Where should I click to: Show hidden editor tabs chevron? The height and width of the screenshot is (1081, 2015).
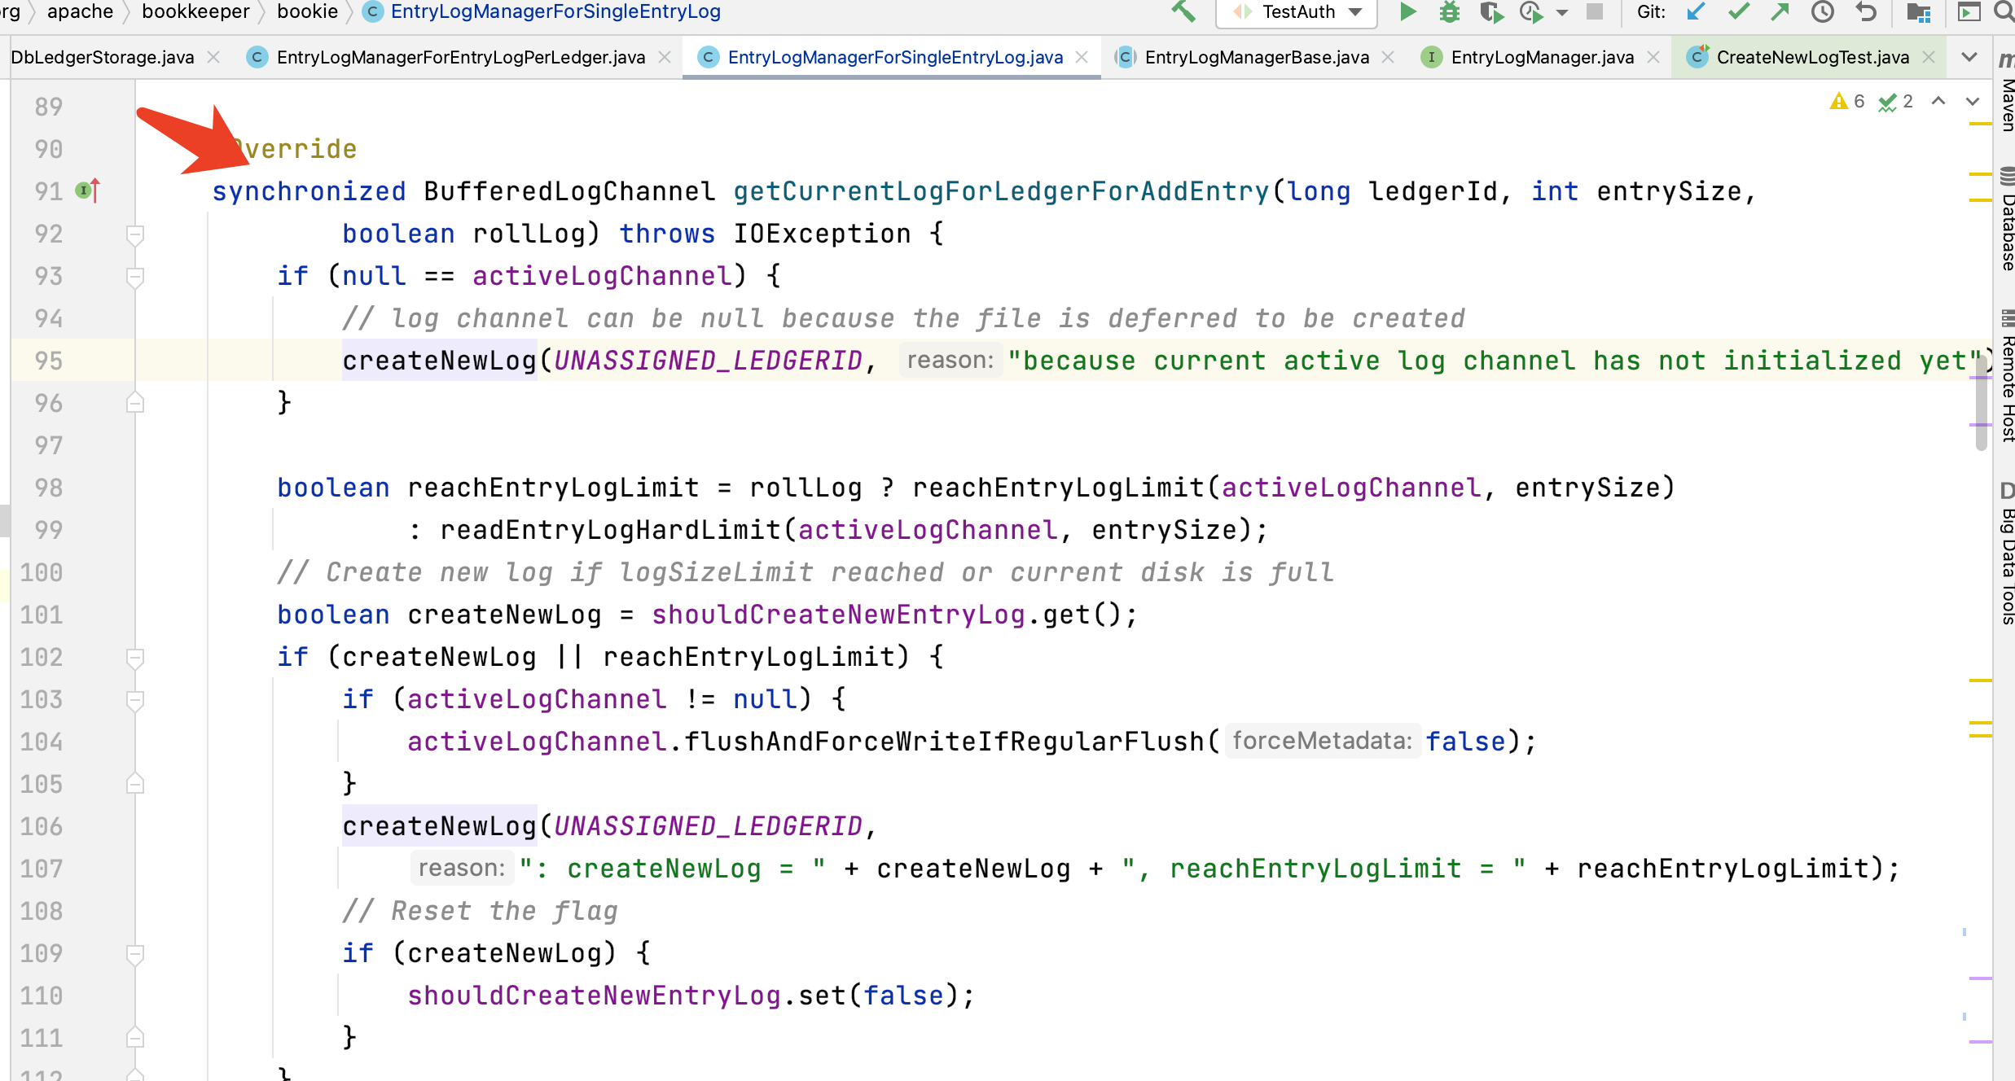(x=1969, y=57)
